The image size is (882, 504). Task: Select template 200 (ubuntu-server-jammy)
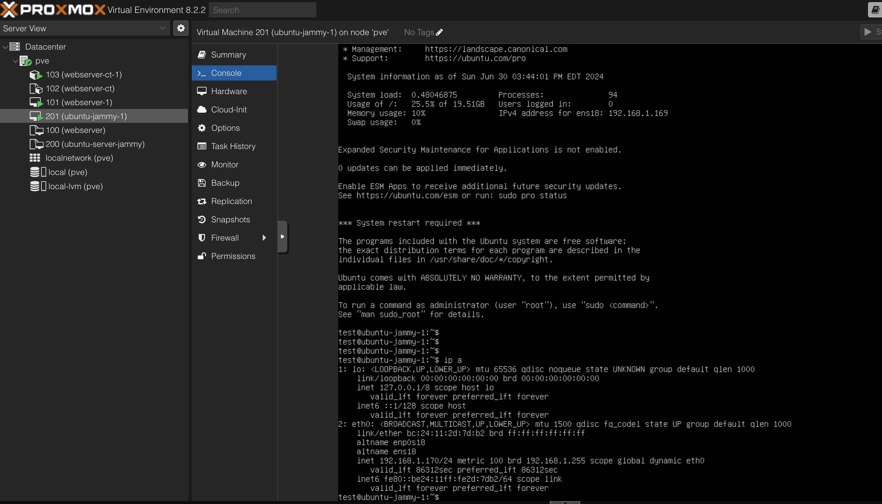(95, 144)
